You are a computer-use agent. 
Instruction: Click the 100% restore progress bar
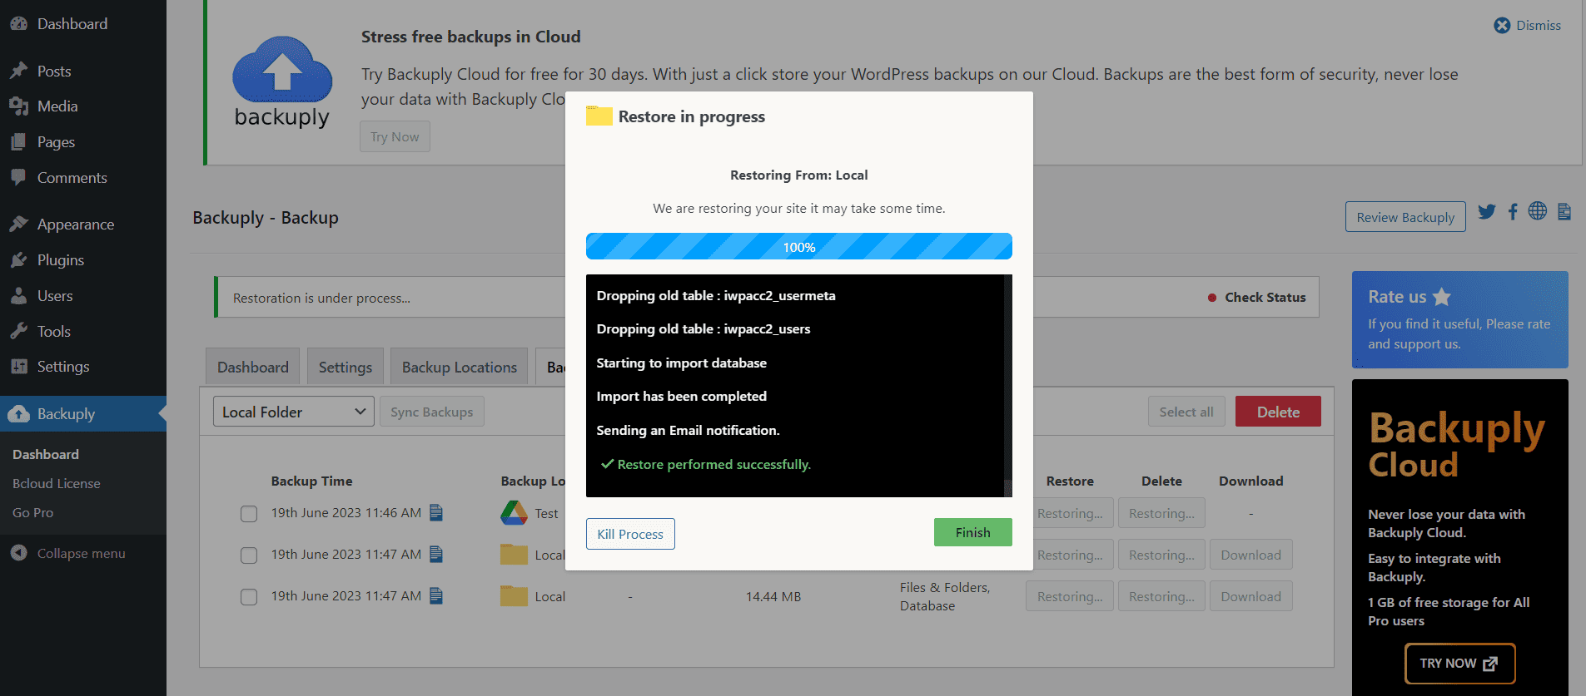[799, 247]
